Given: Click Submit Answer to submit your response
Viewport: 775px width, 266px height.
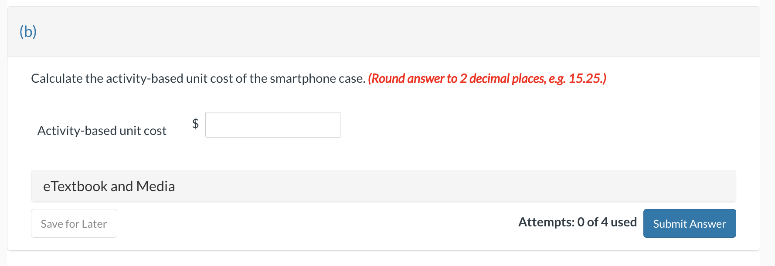Looking at the screenshot, I should pos(689,223).
